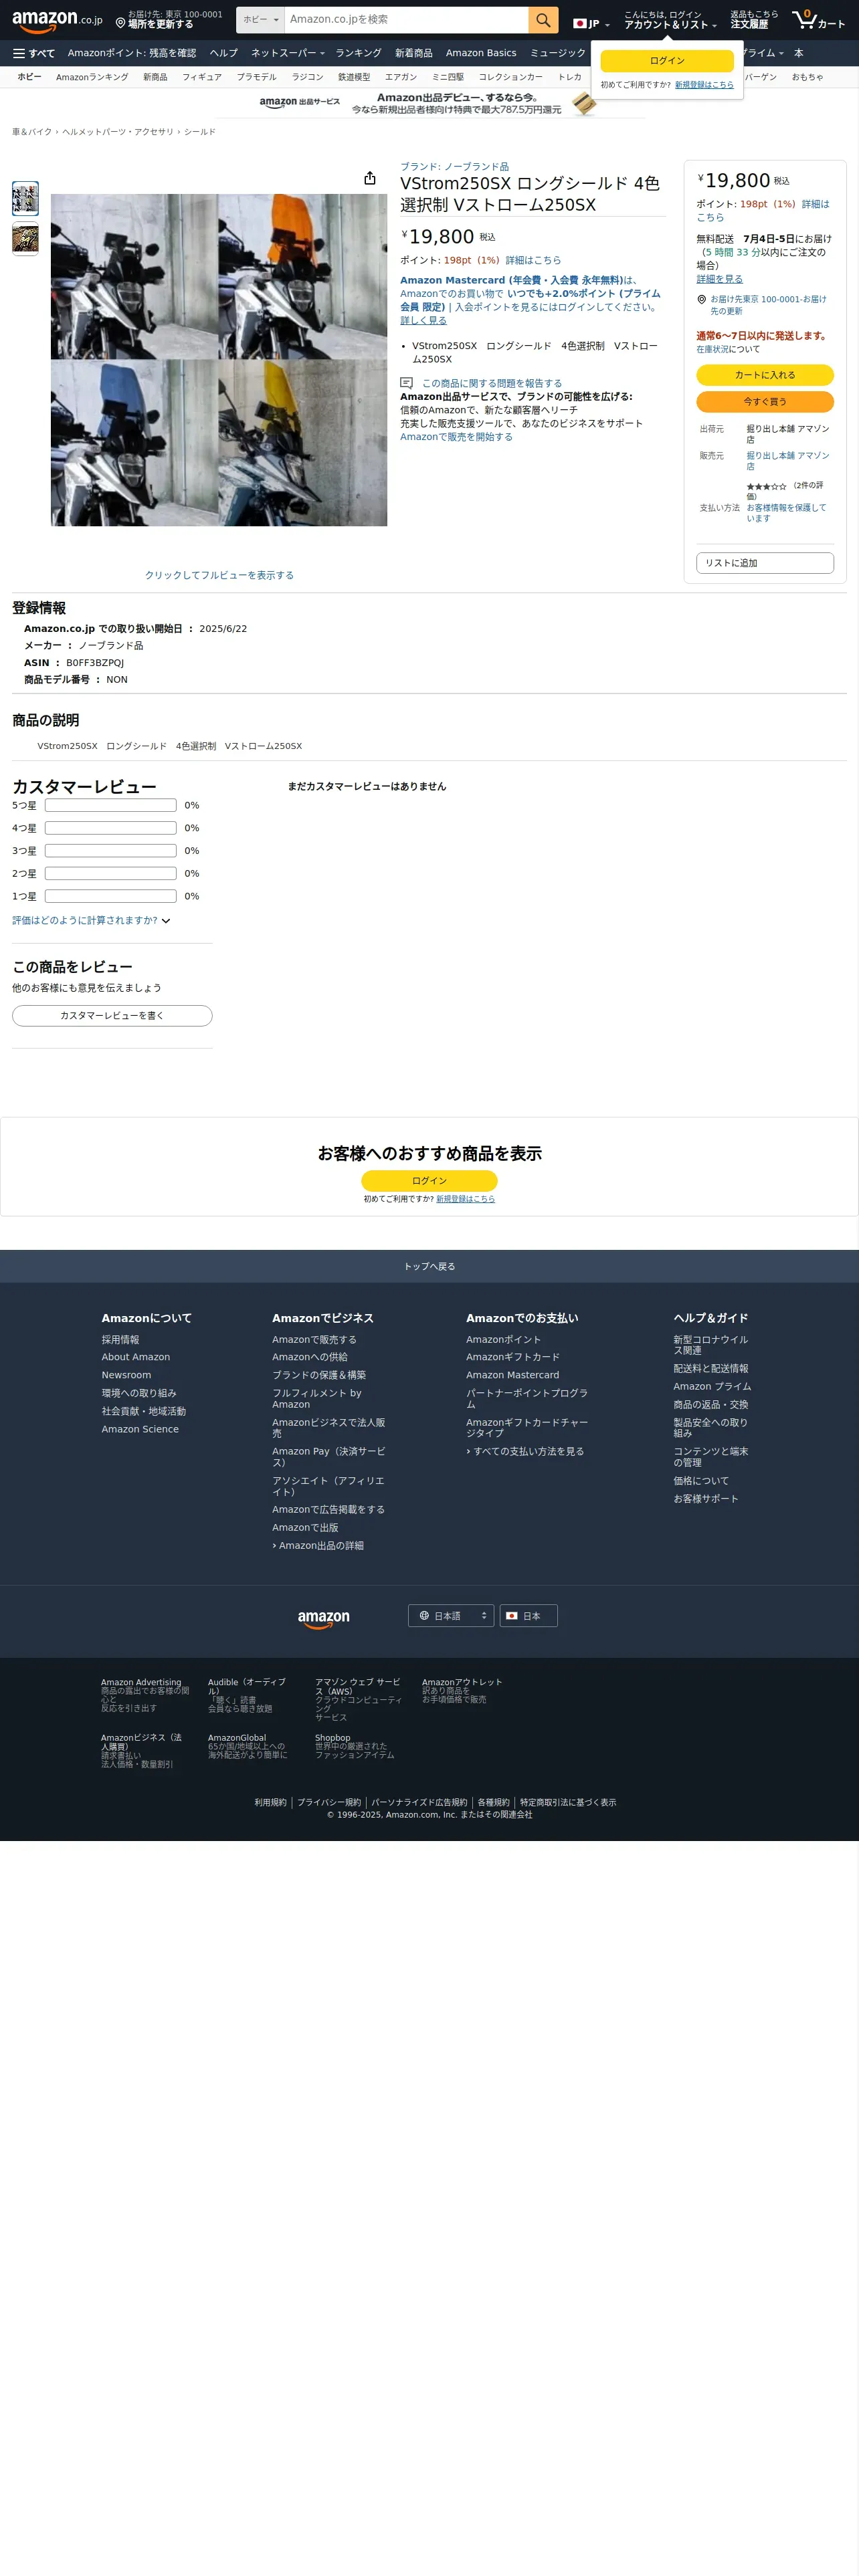Click the 5つ星 rating bar
The width and height of the screenshot is (859, 2576).
click(x=111, y=805)
